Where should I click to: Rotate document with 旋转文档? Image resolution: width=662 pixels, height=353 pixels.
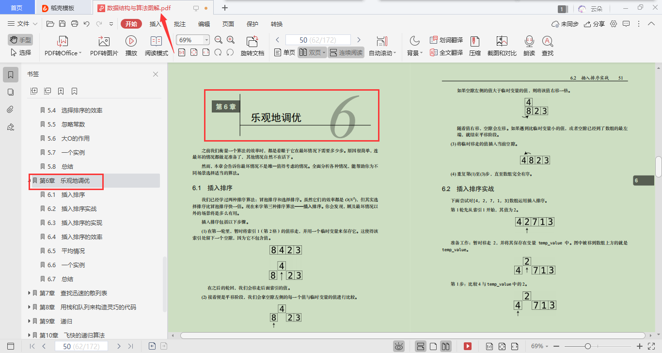coord(252,46)
